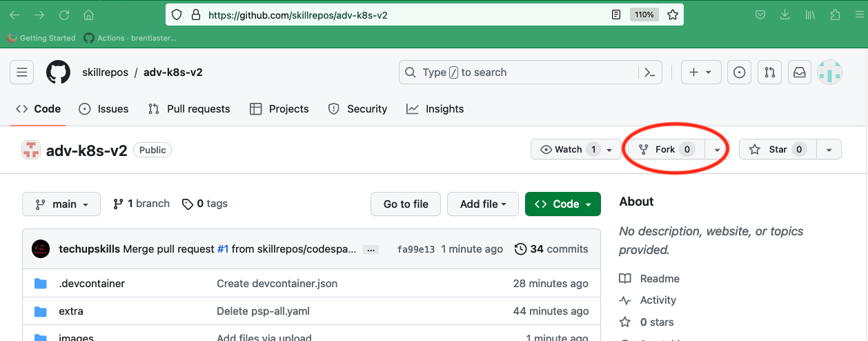The height and width of the screenshot is (341, 868).
Task: Switch to the Pull requests tab
Action: [188, 109]
